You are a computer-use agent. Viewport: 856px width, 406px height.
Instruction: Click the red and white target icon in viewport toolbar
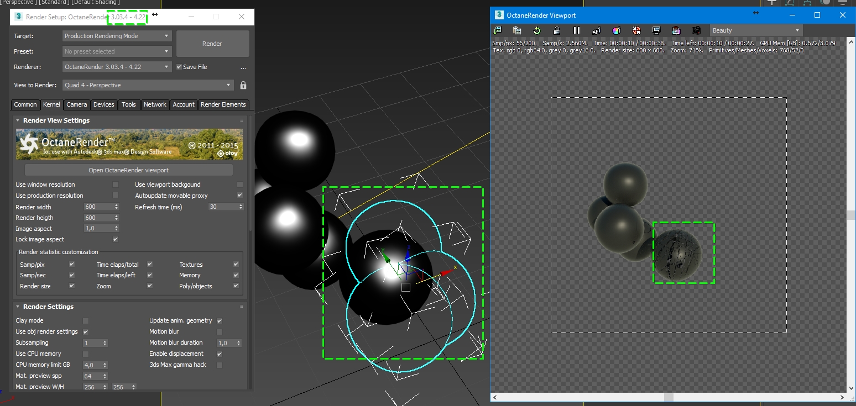[636, 30]
